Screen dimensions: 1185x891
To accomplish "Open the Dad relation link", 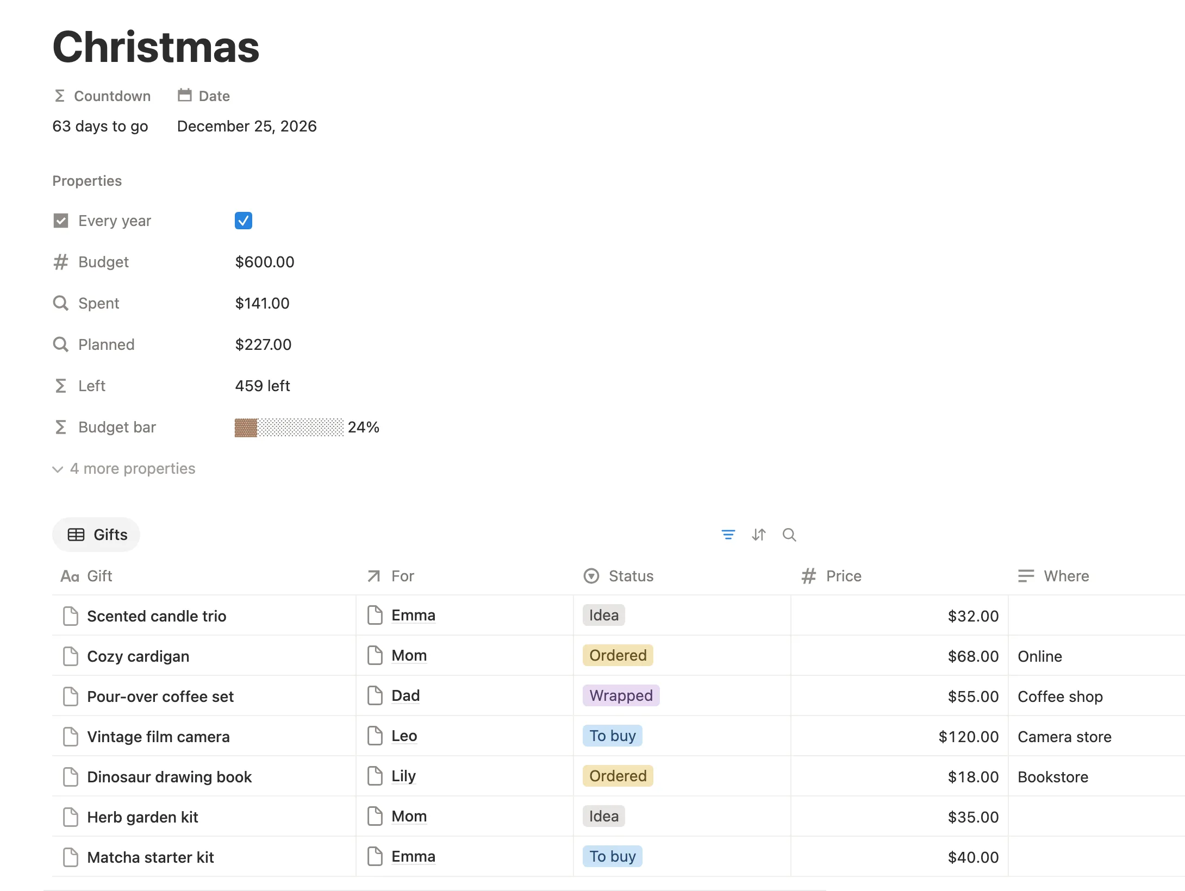I will (406, 695).
